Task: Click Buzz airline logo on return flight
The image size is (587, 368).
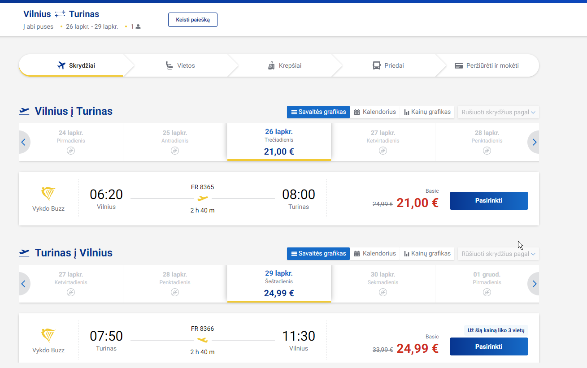Action: tap(48, 336)
